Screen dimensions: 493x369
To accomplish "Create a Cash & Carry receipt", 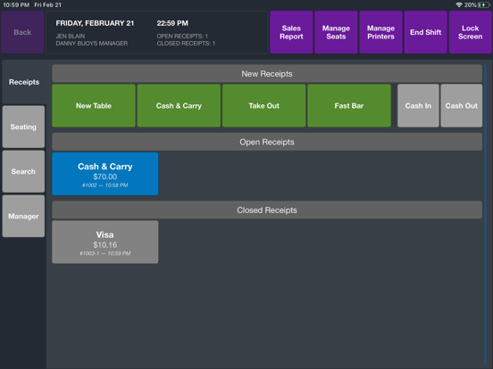I will [179, 106].
